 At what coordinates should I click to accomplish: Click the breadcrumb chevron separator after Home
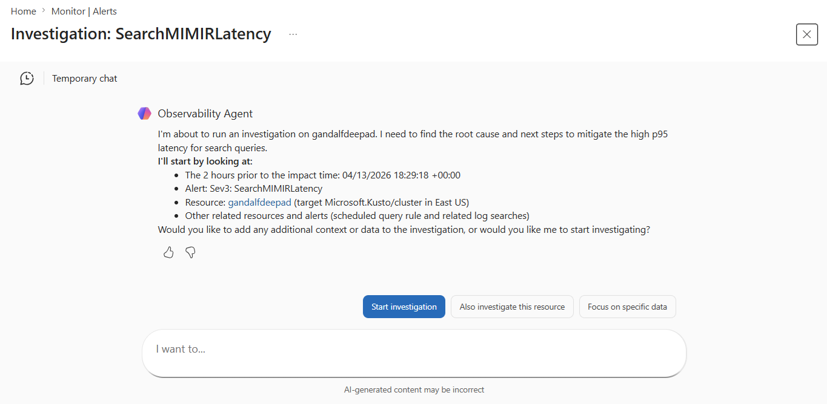click(x=44, y=11)
